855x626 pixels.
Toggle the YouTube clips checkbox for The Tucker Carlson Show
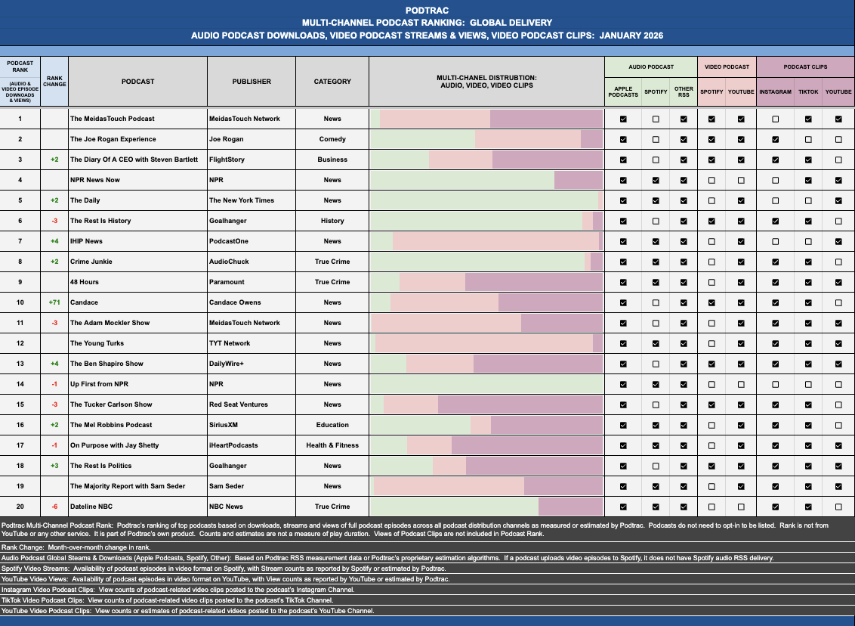(x=837, y=404)
